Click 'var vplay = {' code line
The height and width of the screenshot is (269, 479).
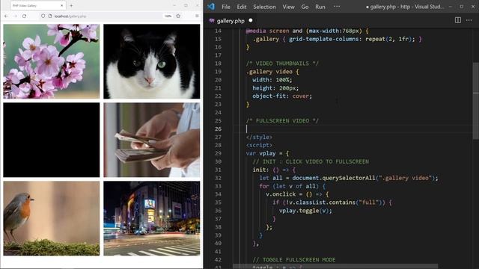[x=267, y=153]
